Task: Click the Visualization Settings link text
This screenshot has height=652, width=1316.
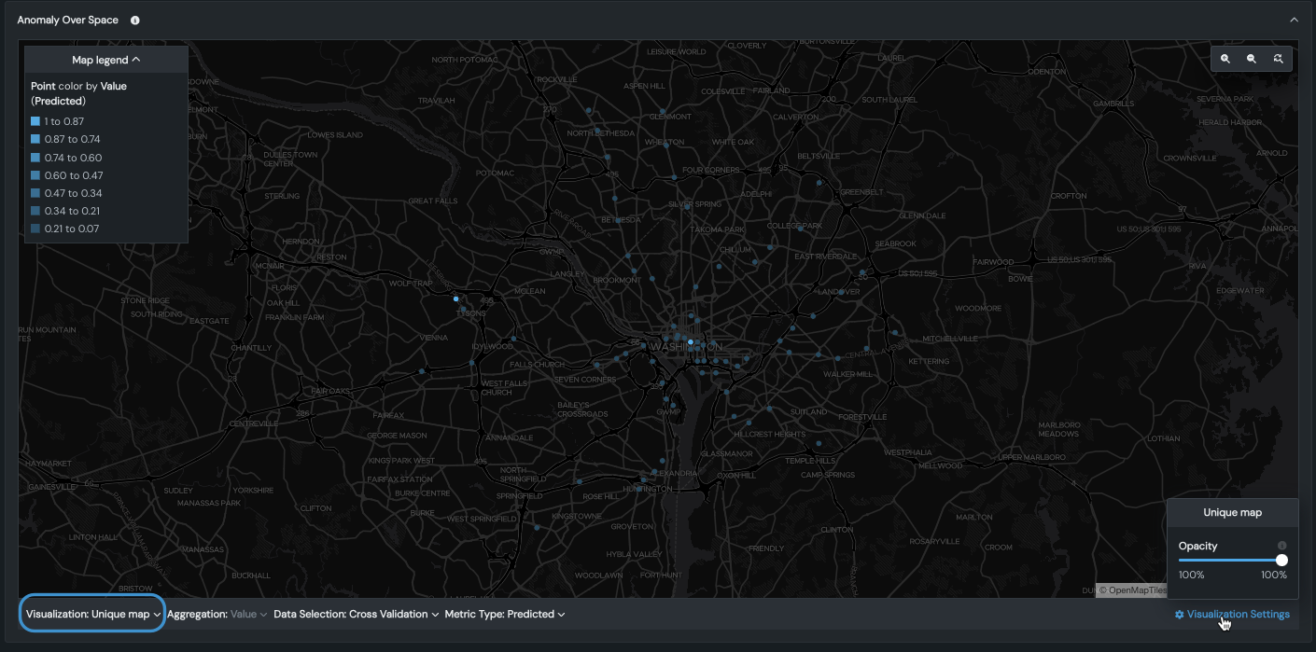Action: tap(1238, 615)
